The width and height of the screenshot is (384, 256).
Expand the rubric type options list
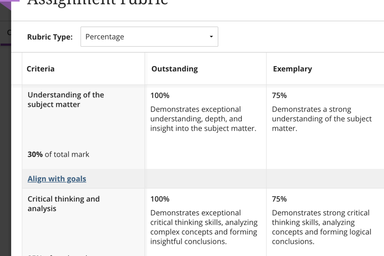tap(149, 37)
